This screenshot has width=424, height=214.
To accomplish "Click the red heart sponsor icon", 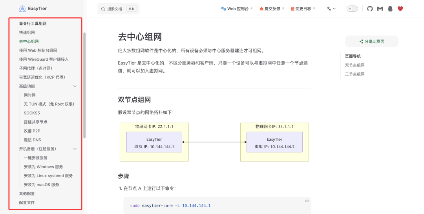I will click(x=400, y=9).
